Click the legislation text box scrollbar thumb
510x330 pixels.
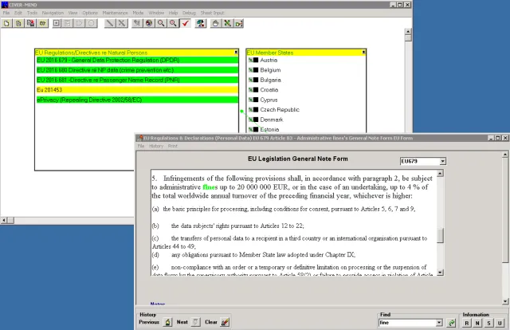tap(440, 236)
